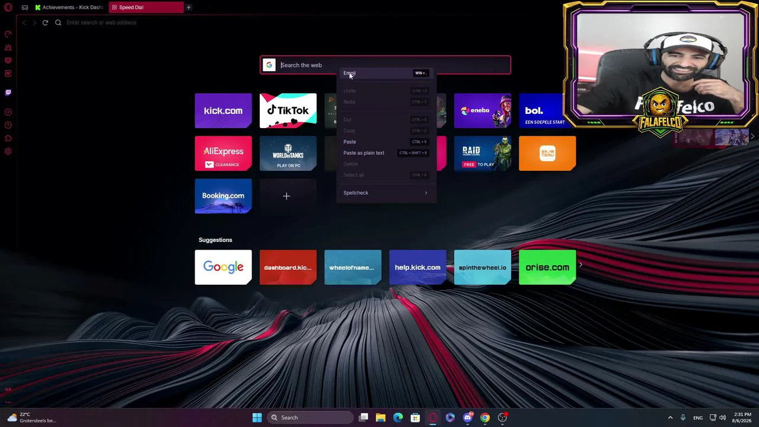Open the weather widget showing 22°C
Viewport: 759px width, 427px height.
31,418
